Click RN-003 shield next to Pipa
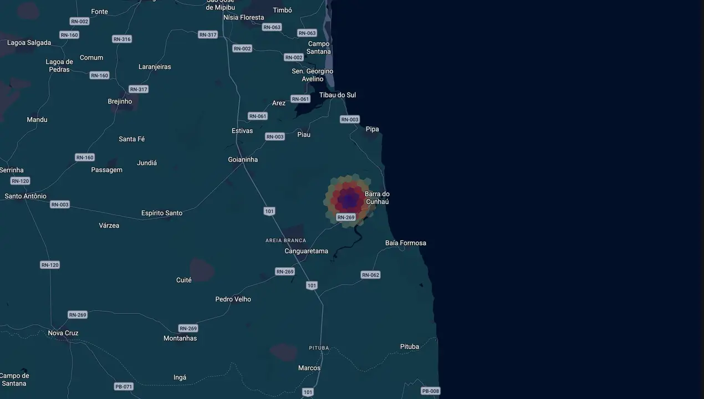The image size is (704, 399). click(350, 119)
